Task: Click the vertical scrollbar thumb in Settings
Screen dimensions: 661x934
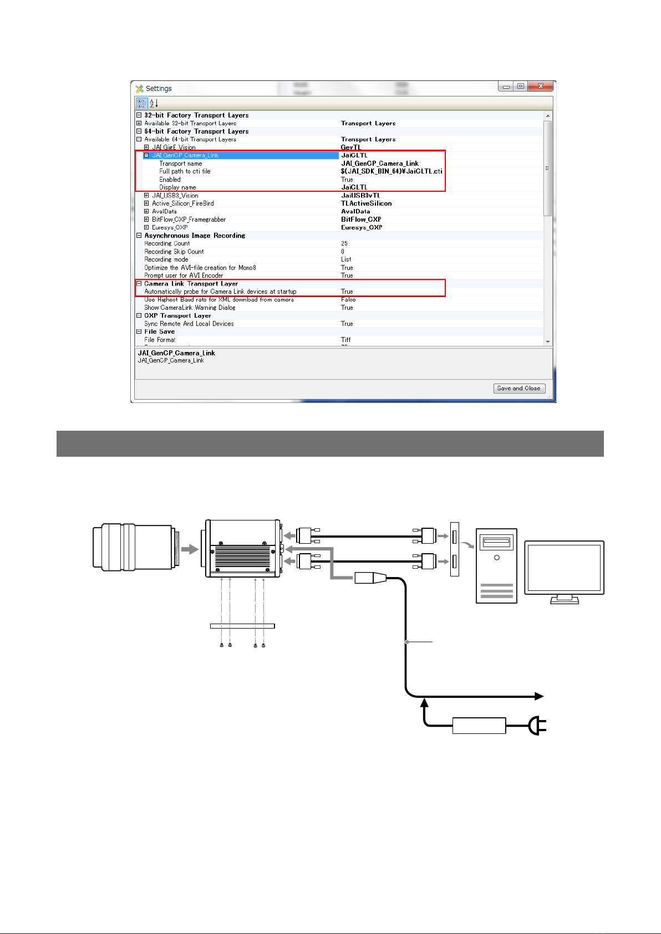Action: coord(548,168)
